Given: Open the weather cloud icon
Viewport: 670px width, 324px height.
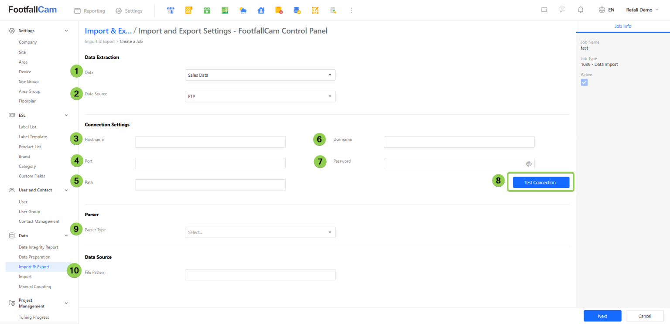Looking at the screenshot, I should click(243, 10).
